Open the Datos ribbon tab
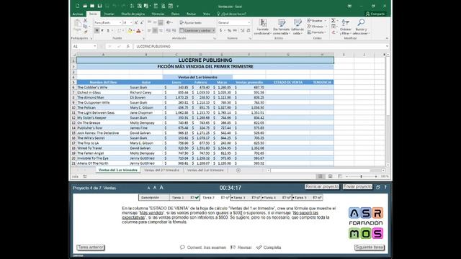The width and height of the screenshot is (461, 259). (175, 14)
